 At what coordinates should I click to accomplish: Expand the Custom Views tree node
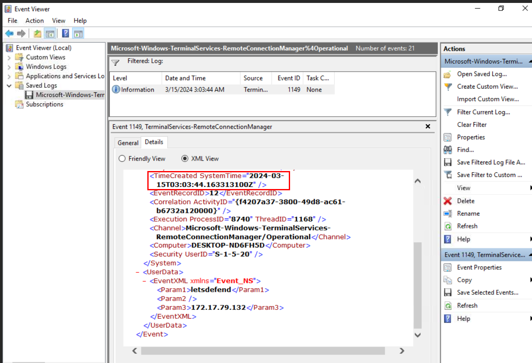pos(9,57)
